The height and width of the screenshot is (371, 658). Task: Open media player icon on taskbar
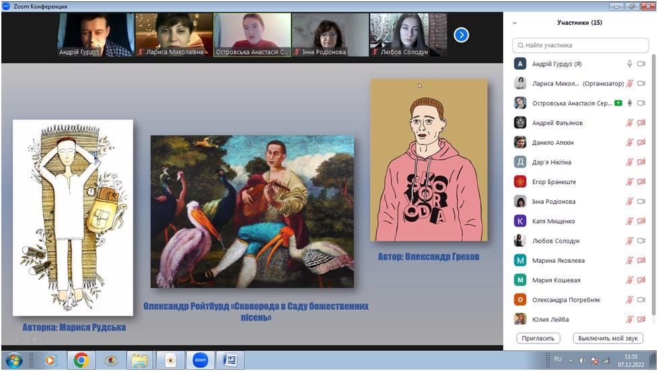tap(50, 360)
